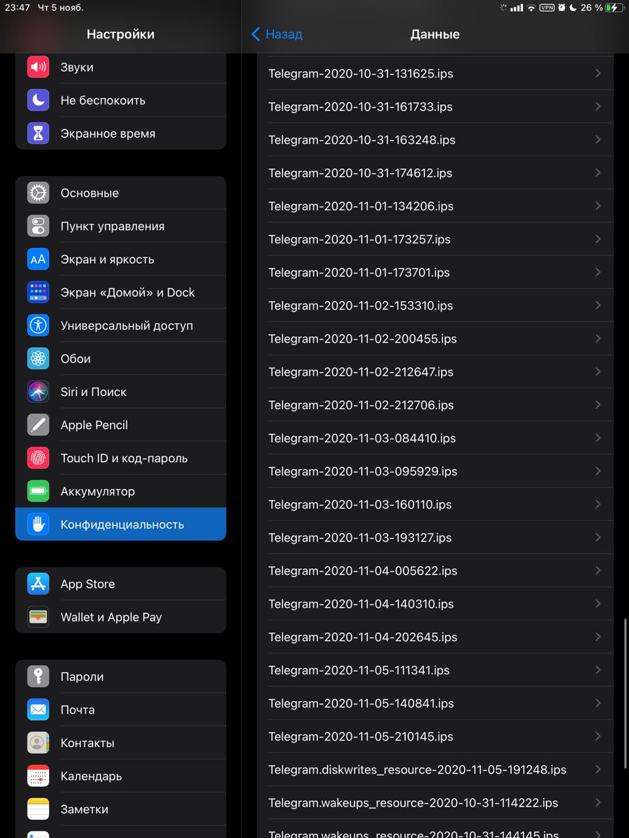Tap the Calendar (Календарь) icon
The image size is (629, 838).
[x=38, y=776]
